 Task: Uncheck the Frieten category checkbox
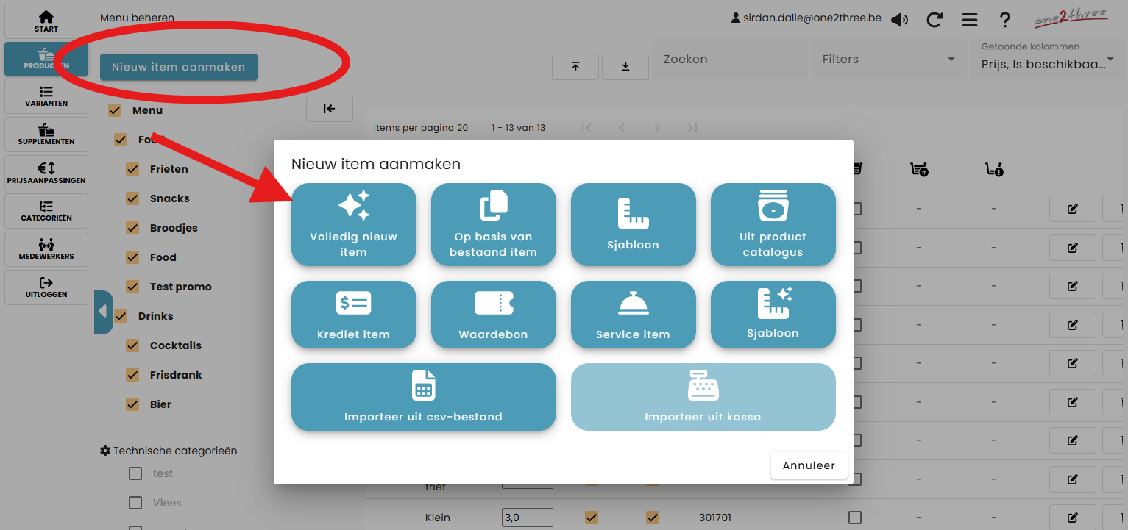pyautogui.click(x=132, y=169)
